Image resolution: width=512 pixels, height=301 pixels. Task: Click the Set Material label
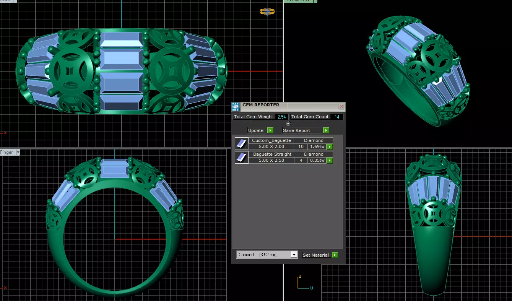point(315,255)
